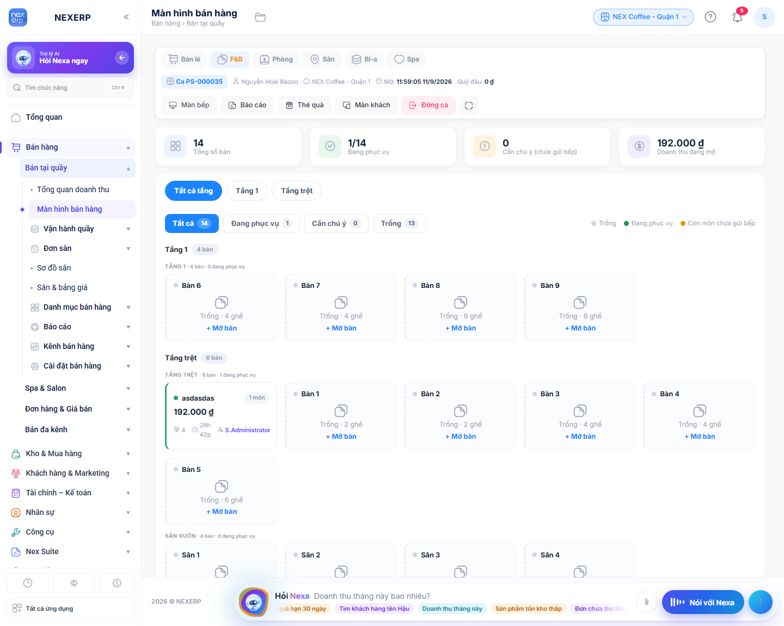Click the Nói với Nexa button
Screen dimensions: 784x626
(x=703, y=602)
